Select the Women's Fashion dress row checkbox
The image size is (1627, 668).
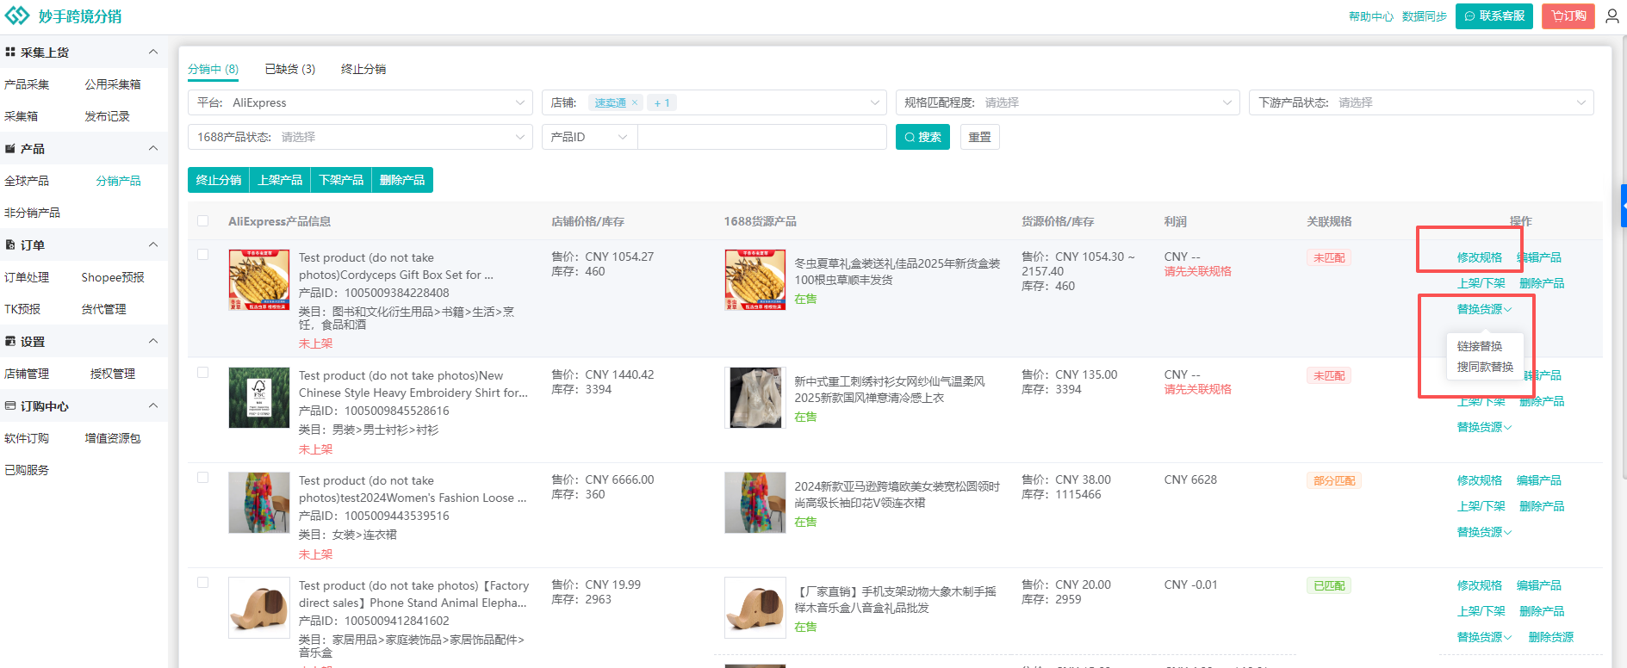[203, 478]
